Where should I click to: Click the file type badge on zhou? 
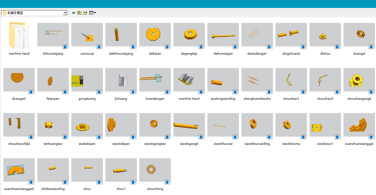(x=99, y=182)
